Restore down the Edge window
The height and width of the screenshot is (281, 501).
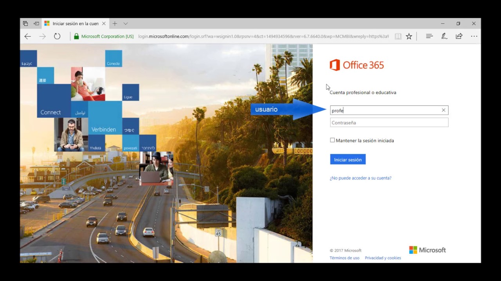tap(458, 23)
